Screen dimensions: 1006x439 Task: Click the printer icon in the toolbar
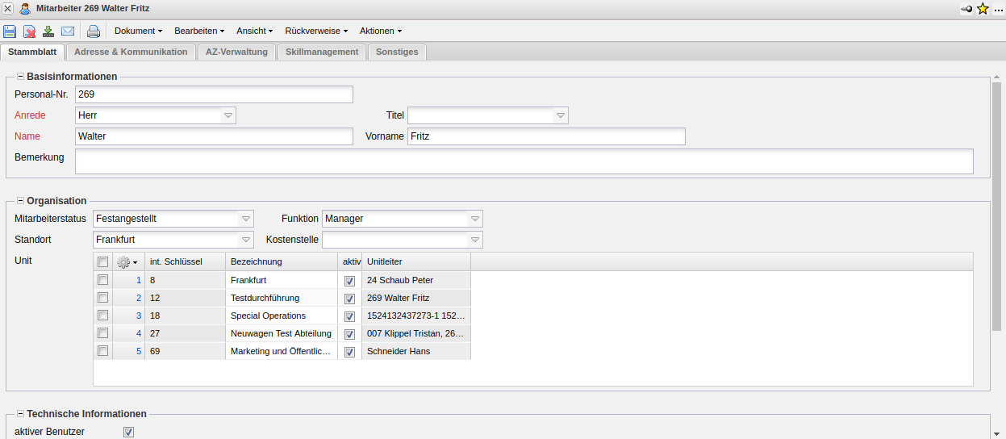pyautogui.click(x=94, y=31)
